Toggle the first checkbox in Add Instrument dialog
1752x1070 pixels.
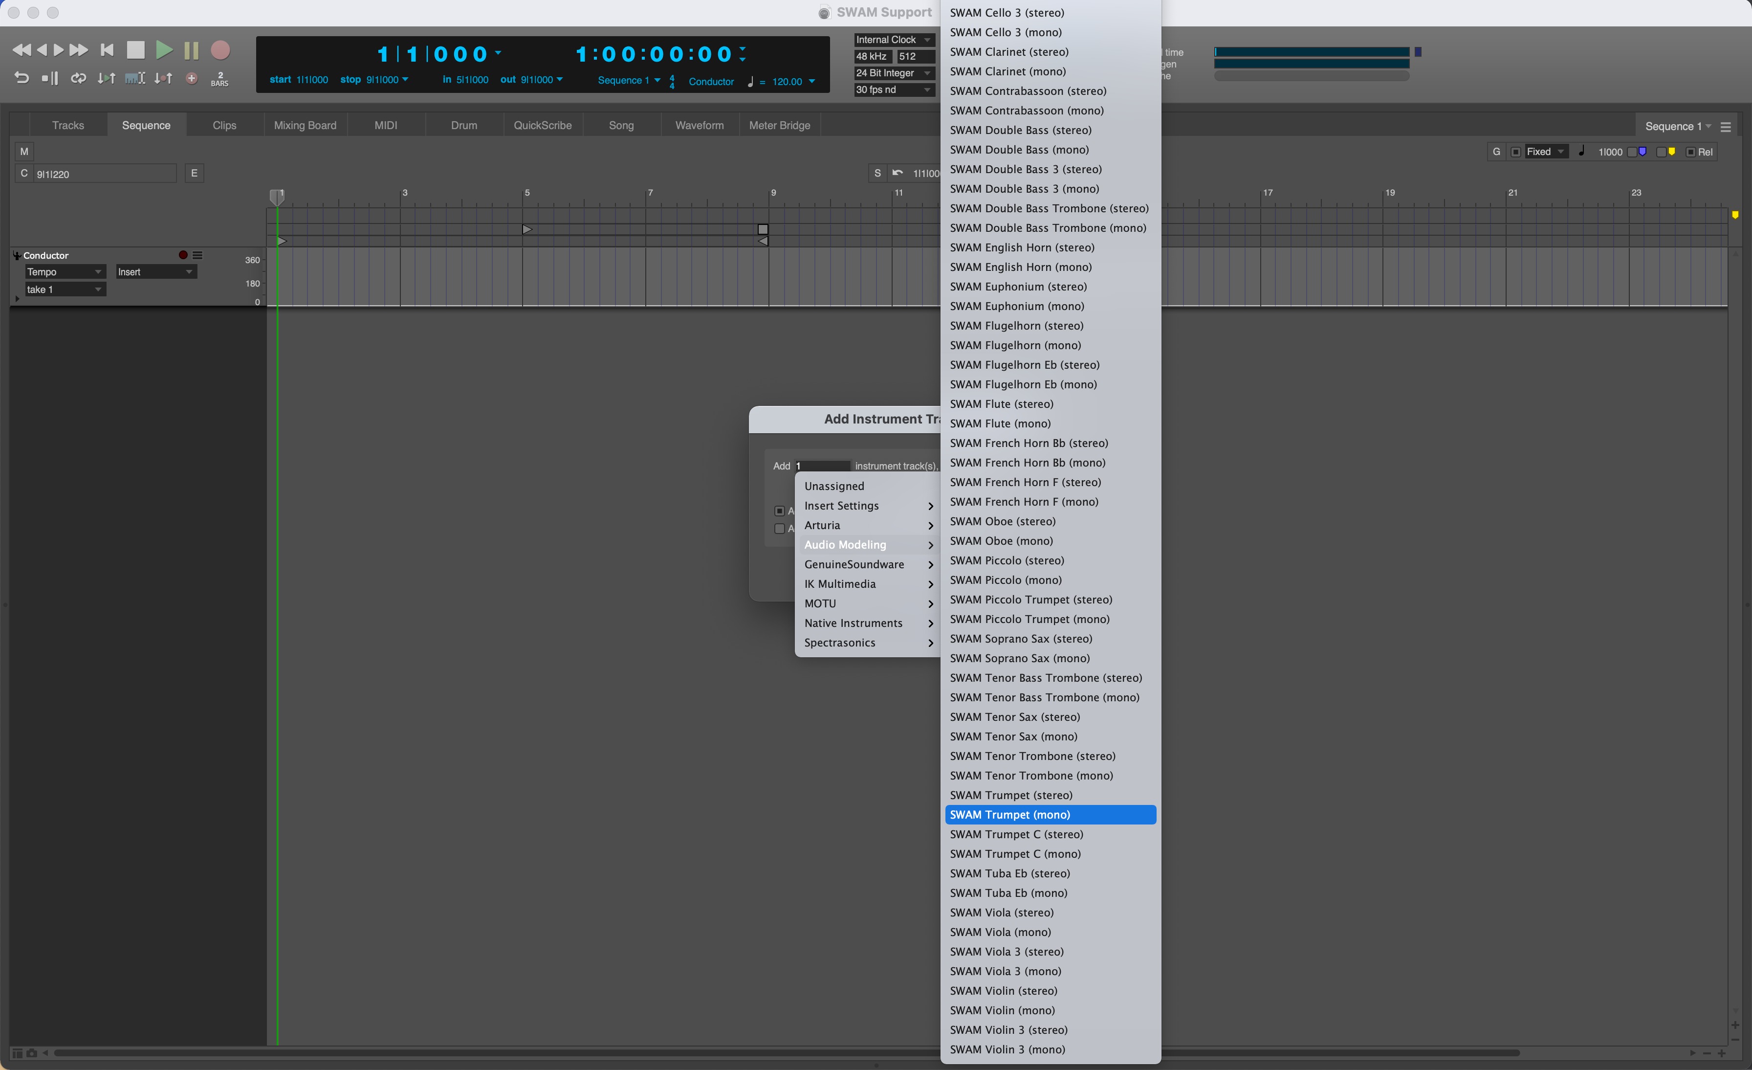779,511
